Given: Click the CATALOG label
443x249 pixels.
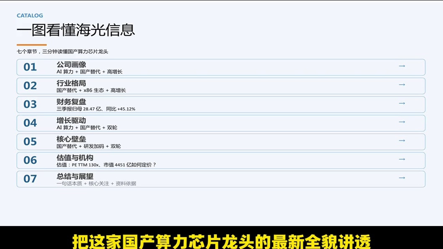Looking at the screenshot, I should [x=30, y=15].
